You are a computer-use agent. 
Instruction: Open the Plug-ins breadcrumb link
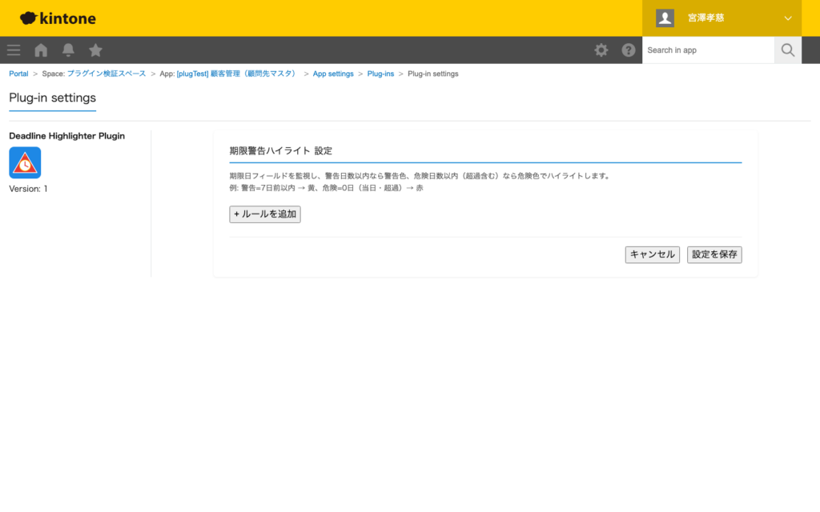[380, 73]
